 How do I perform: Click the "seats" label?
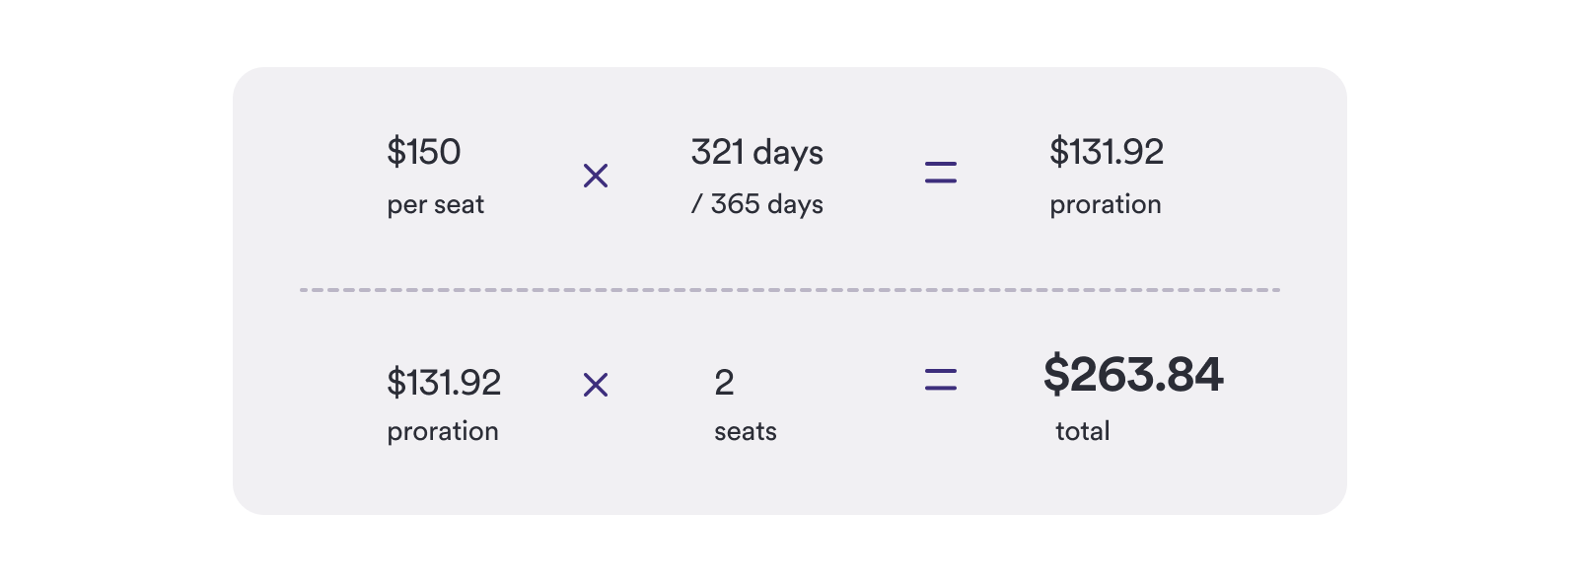(x=746, y=432)
